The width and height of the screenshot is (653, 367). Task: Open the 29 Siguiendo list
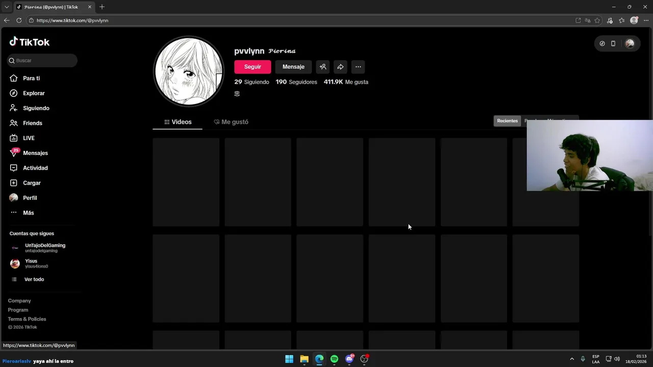point(252,82)
